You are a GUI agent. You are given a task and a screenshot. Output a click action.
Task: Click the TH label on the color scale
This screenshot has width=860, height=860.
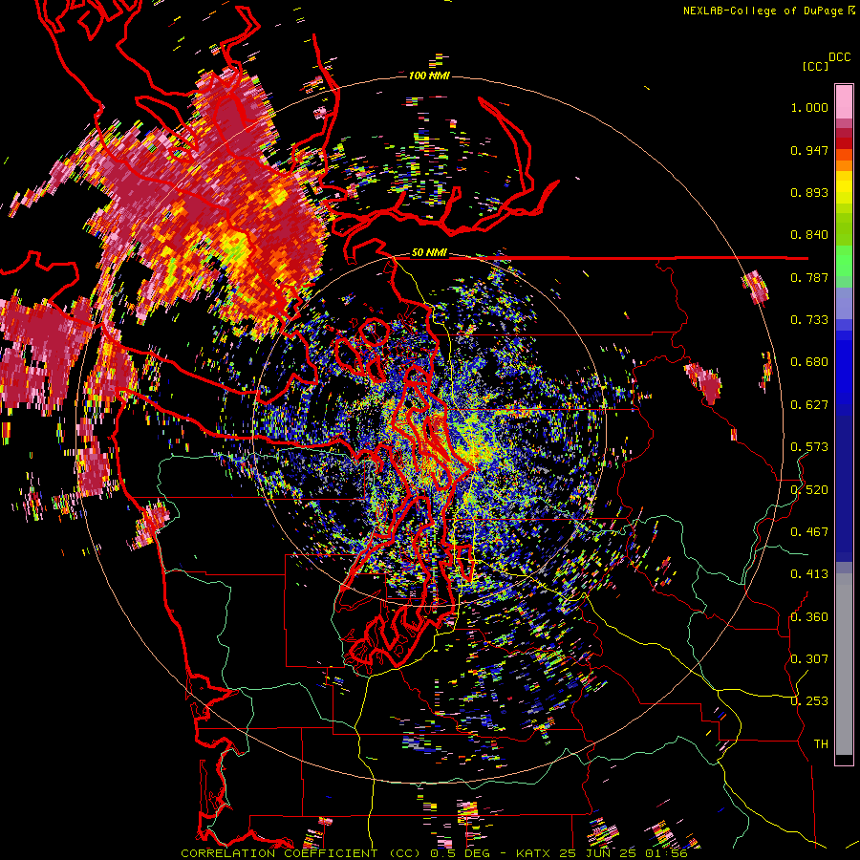[x=821, y=744]
